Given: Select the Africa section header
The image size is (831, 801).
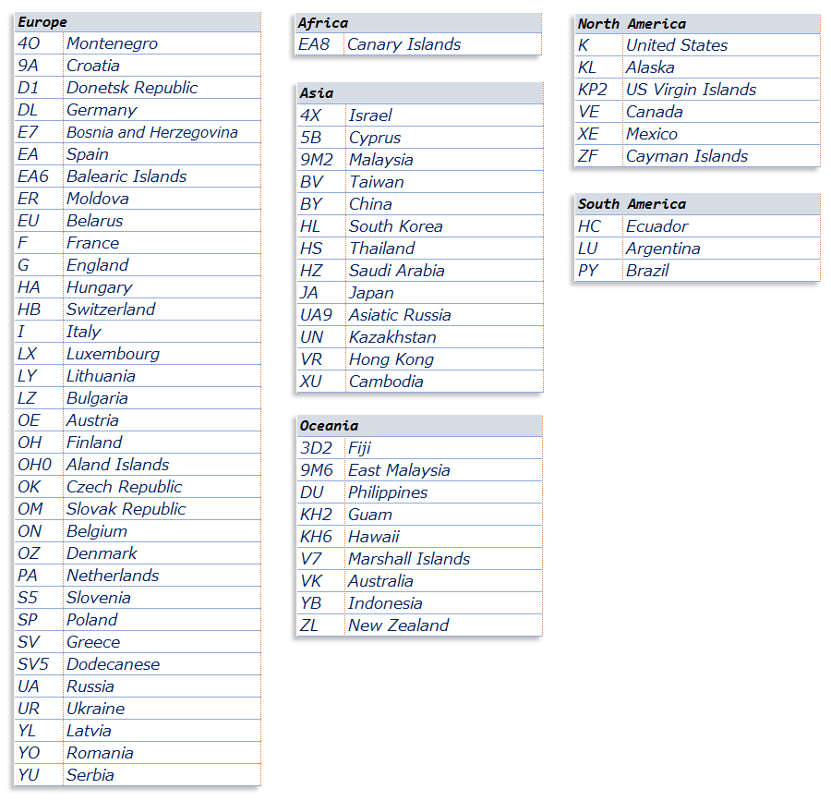Looking at the screenshot, I should point(323,23).
